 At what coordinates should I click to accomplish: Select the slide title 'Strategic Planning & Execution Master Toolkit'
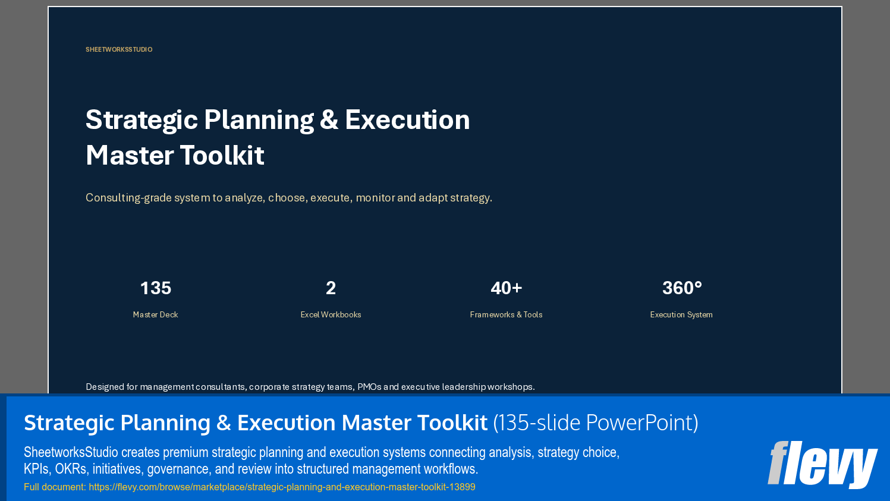tap(278, 137)
